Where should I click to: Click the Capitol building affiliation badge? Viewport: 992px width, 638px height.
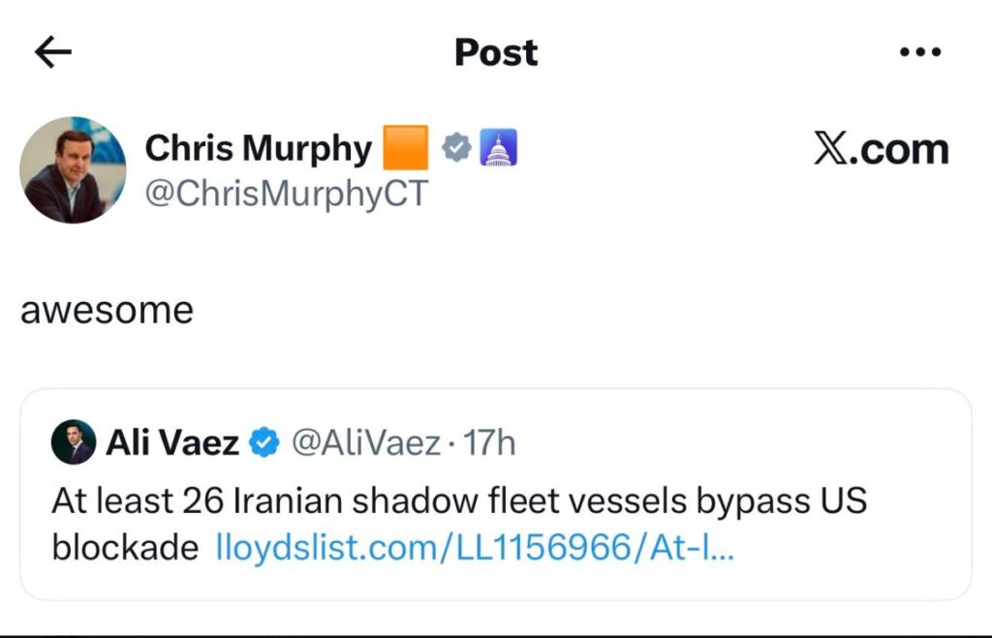point(499,149)
